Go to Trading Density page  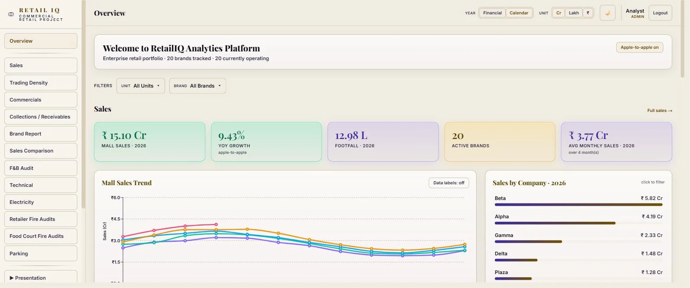(41, 83)
